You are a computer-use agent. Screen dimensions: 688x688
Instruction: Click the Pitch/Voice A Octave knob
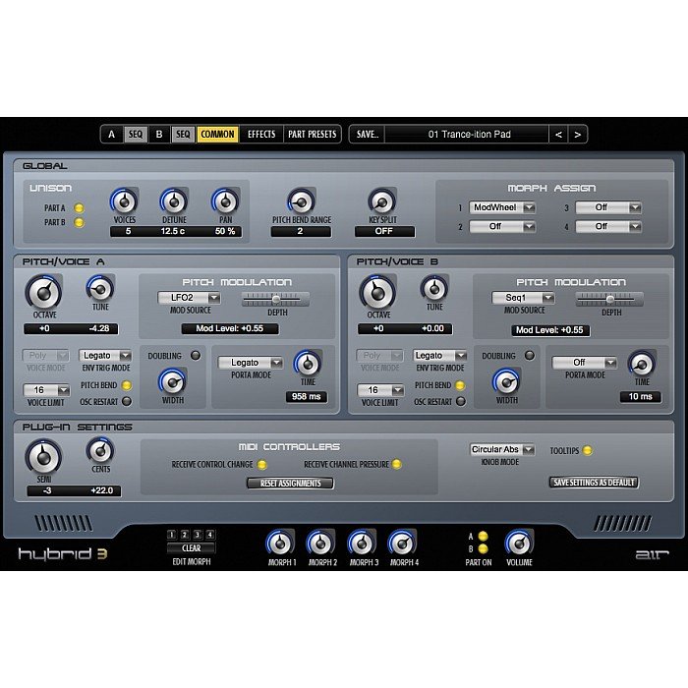[x=43, y=291]
